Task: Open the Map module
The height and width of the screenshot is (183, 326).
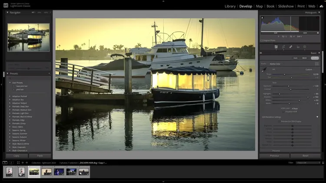Action: click(x=259, y=6)
